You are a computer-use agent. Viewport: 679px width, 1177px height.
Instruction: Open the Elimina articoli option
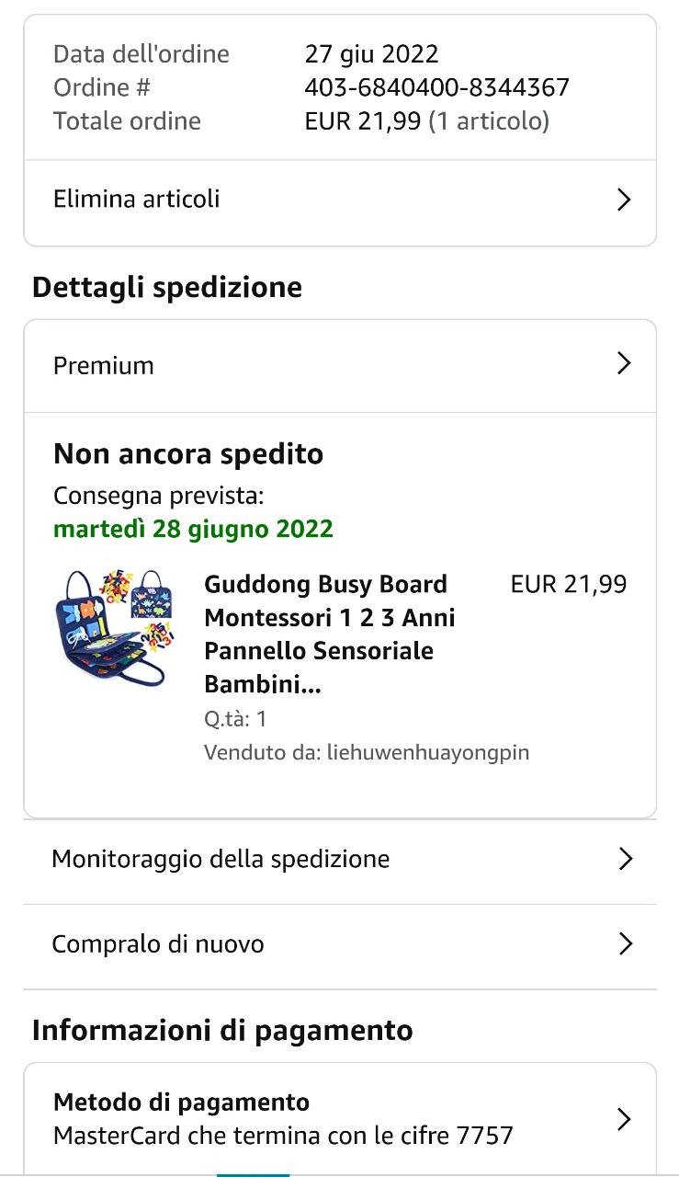pyautogui.click(x=137, y=200)
